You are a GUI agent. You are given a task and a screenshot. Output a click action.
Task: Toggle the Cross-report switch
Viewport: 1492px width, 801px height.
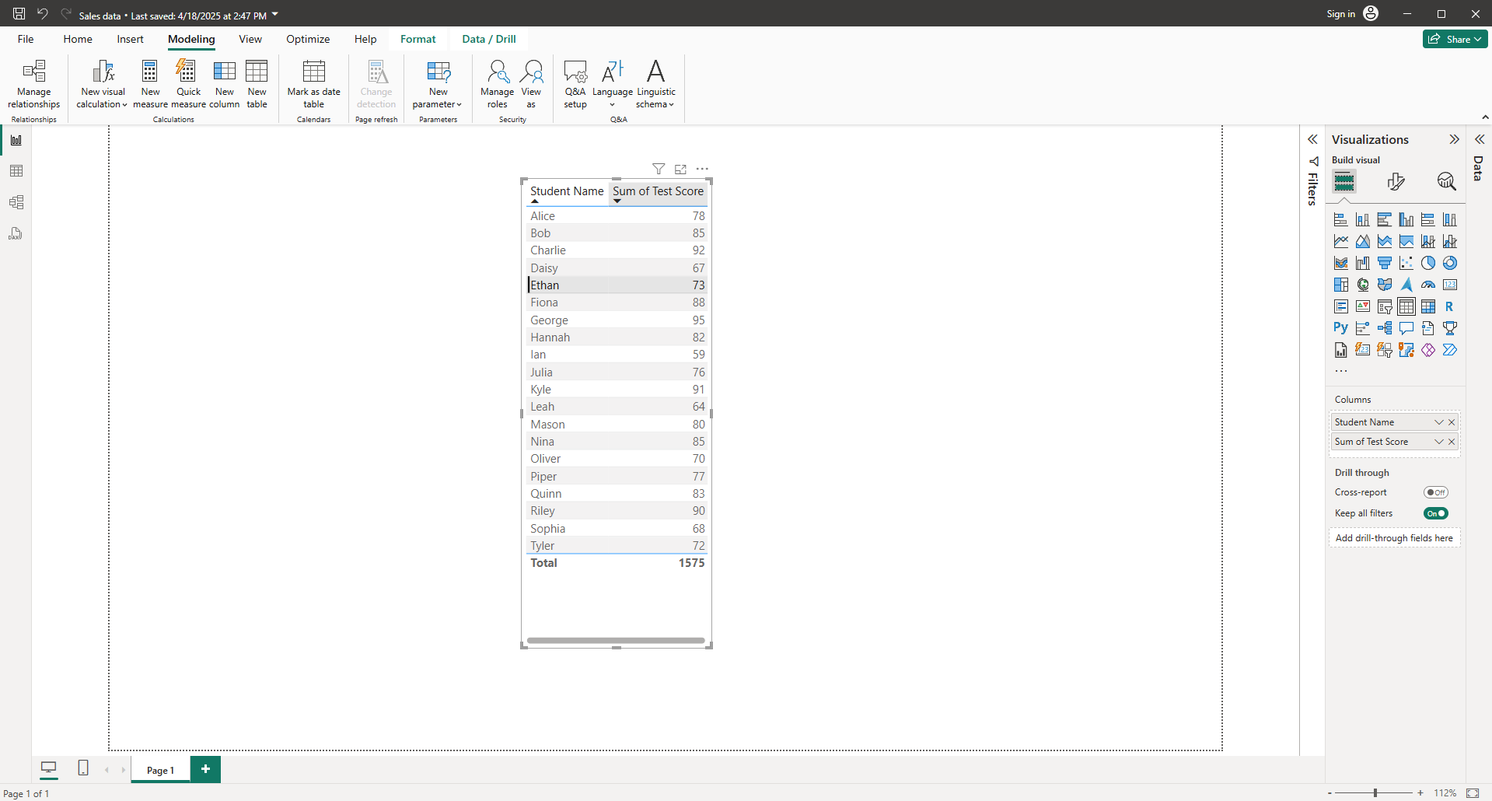tap(1435, 492)
